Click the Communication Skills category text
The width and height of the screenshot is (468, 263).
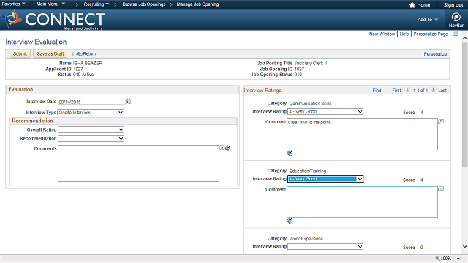310,104
